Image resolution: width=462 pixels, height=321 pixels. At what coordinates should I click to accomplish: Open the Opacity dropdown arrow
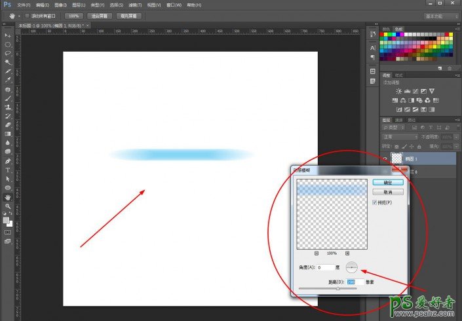pyautogui.click(x=457, y=137)
